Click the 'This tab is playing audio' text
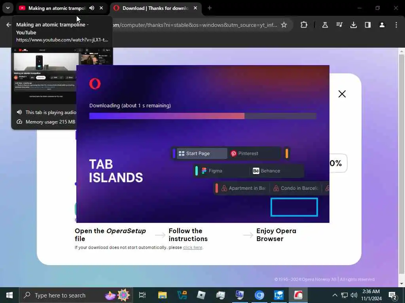 click(x=51, y=112)
